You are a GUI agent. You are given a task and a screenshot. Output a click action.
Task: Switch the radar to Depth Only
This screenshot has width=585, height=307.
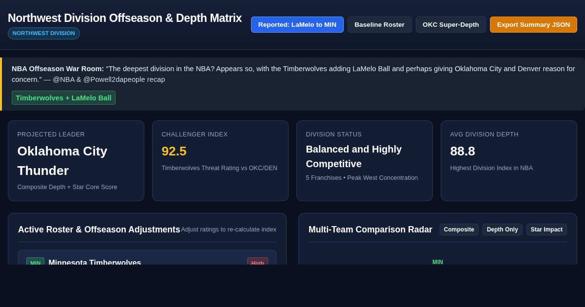pyautogui.click(x=502, y=230)
